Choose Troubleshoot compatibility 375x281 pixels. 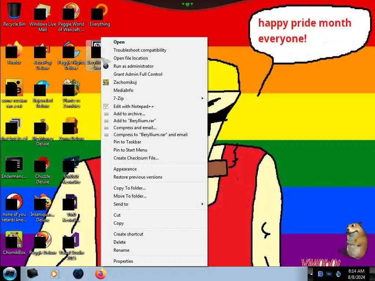click(x=154, y=50)
